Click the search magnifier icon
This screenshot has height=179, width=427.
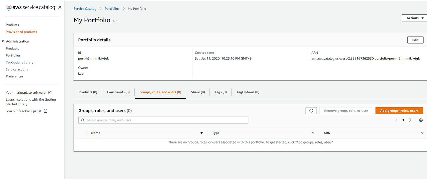click(x=82, y=120)
